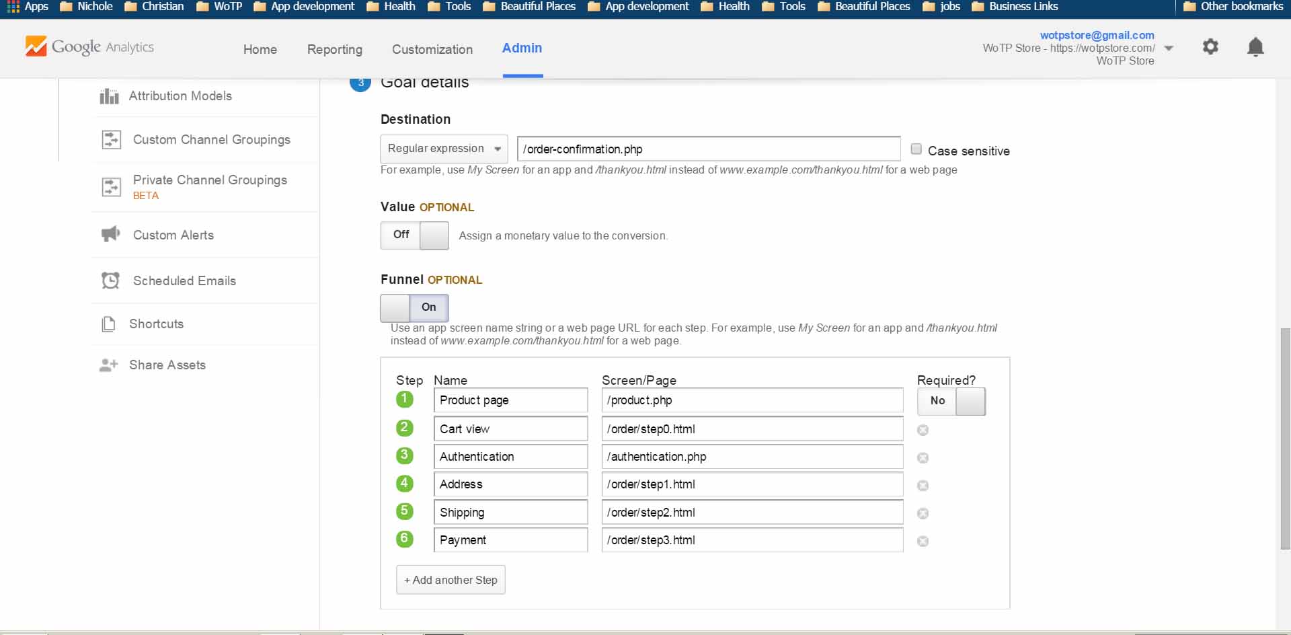Image resolution: width=1291 pixels, height=635 pixels.
Task: Click Add another Step button
Action: [x=451, y=580]
